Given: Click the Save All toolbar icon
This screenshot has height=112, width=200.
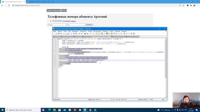Looking at the screenshot, I should tap(61, 34).
